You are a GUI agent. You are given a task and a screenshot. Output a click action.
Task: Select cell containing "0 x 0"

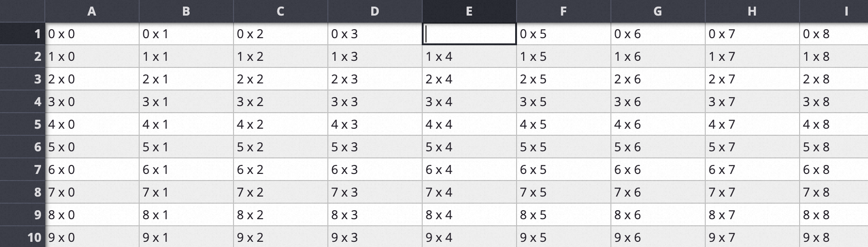92,34
